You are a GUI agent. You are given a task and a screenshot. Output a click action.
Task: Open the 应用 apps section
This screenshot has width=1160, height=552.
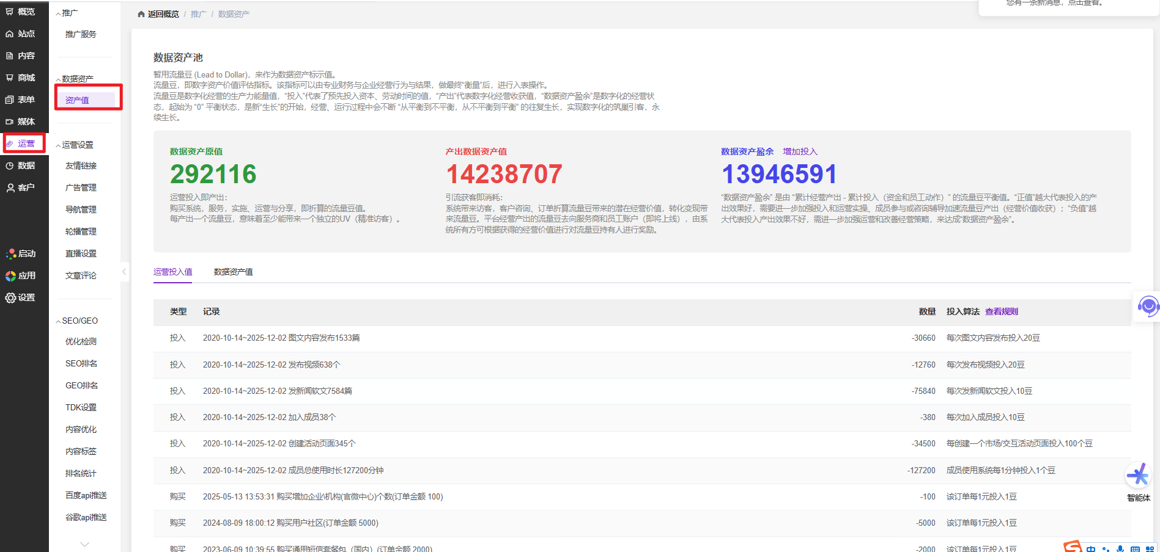click(x=20, y=275)
